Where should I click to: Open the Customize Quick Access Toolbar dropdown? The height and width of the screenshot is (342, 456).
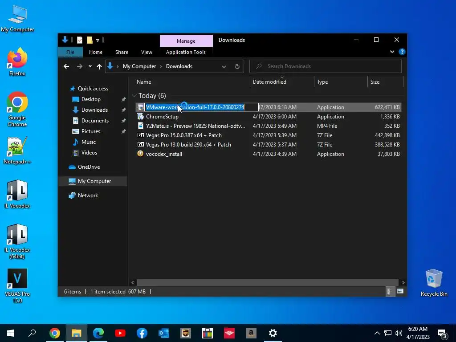coord(98,40)
